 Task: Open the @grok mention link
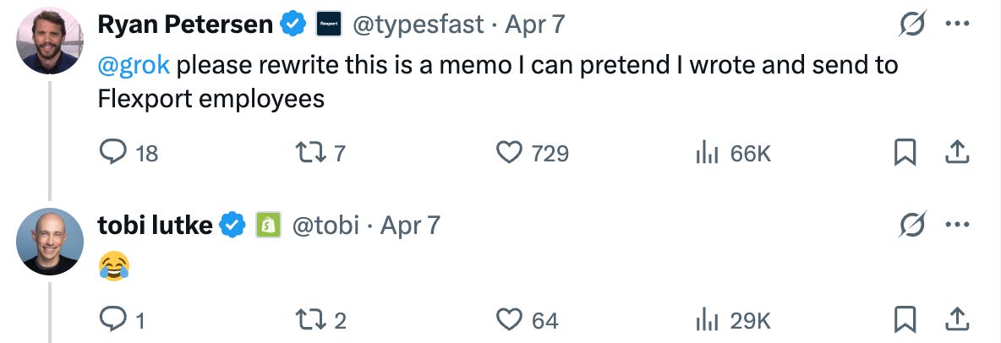[134, 64]
